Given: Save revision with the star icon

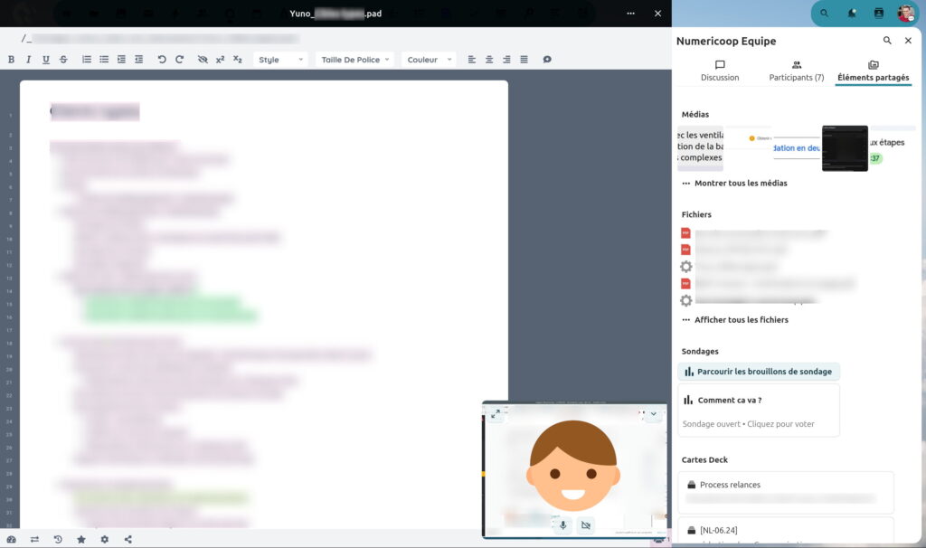Looking at the screenshot, I should (80, 539).
